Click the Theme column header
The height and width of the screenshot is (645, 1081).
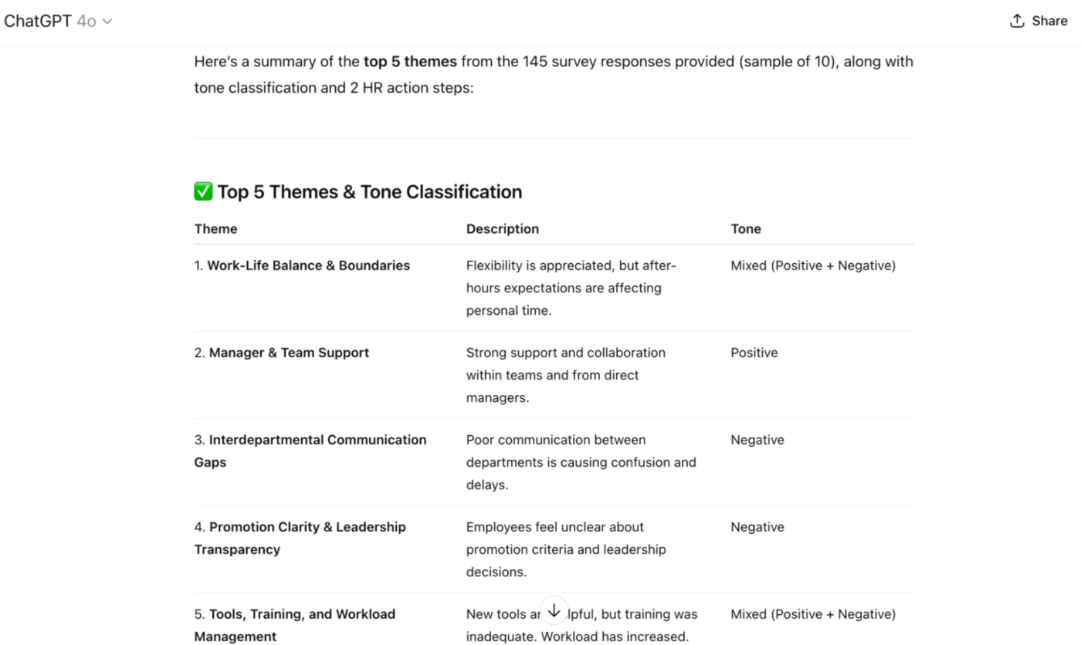[216, 229]
